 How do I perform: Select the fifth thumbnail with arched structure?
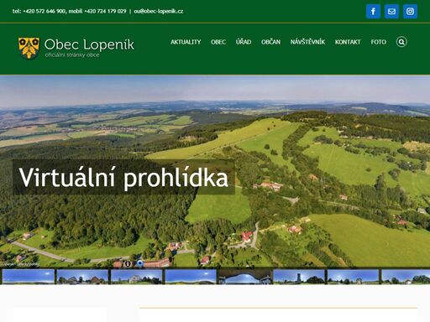245,277
